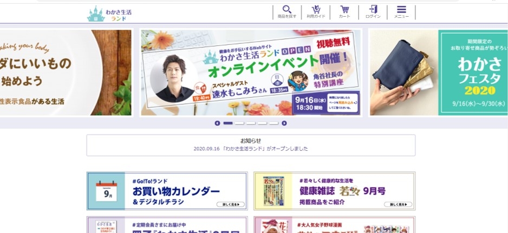508x233 pixels.
Task: Click the わかさ生活ランド castle logo
Action: [109, 14]
